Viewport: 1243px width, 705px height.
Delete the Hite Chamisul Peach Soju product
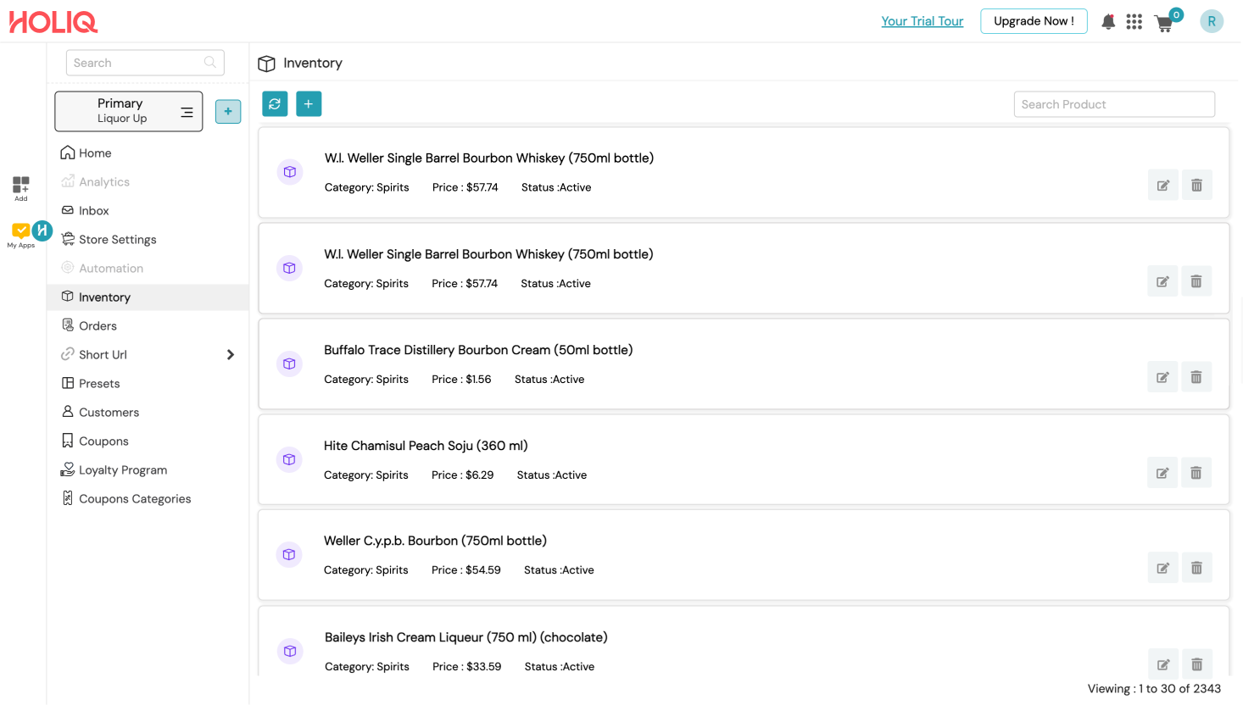1196,473
